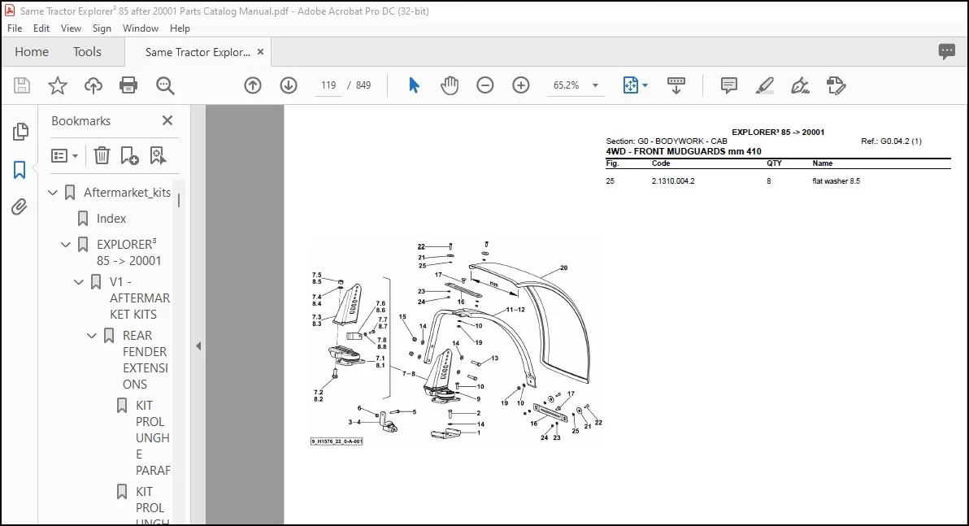The width and height of the screenshot is (969, 526).
Task: Add a new bookmark
Action: point(129,156)
